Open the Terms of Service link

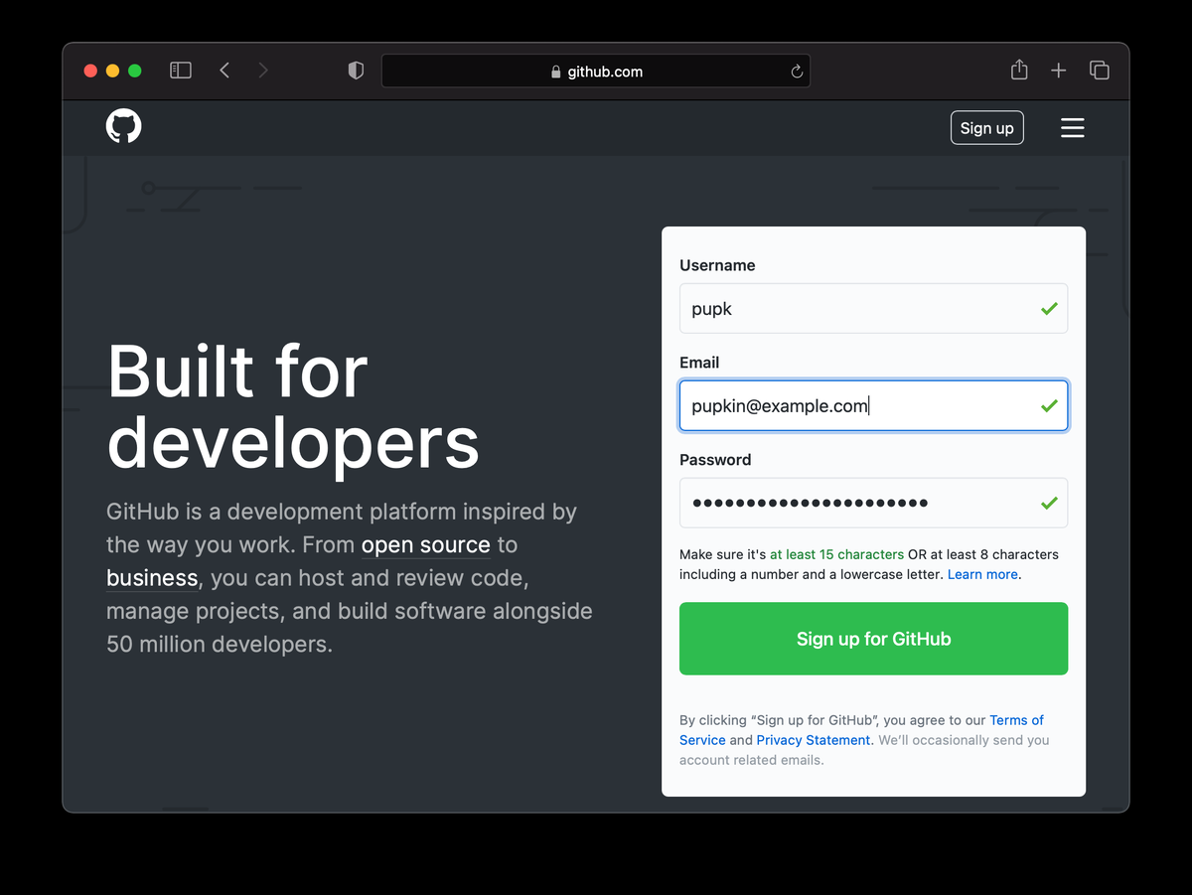tap(861, 730)
